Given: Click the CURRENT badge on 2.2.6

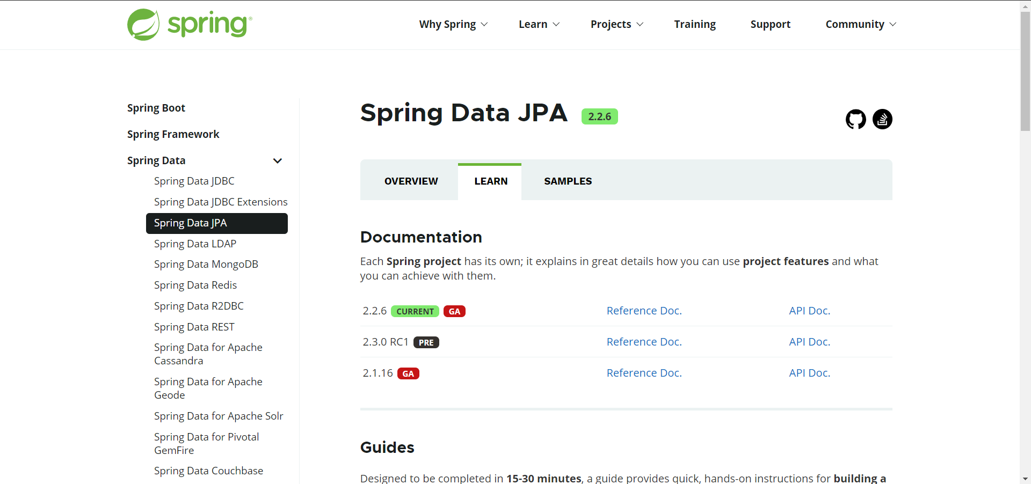Looking at the screenshot, I should click(415, 311).
